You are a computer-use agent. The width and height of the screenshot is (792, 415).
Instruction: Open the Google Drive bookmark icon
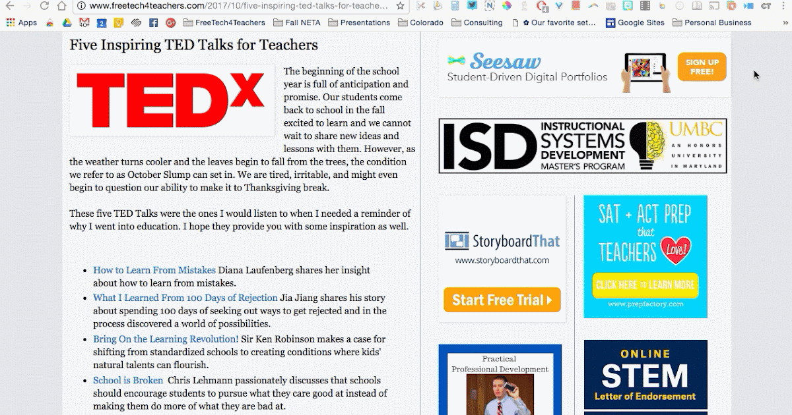(67, 22)
